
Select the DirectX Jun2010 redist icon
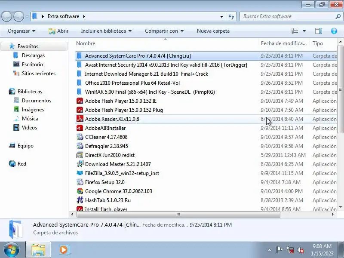[x=80, y=155]
